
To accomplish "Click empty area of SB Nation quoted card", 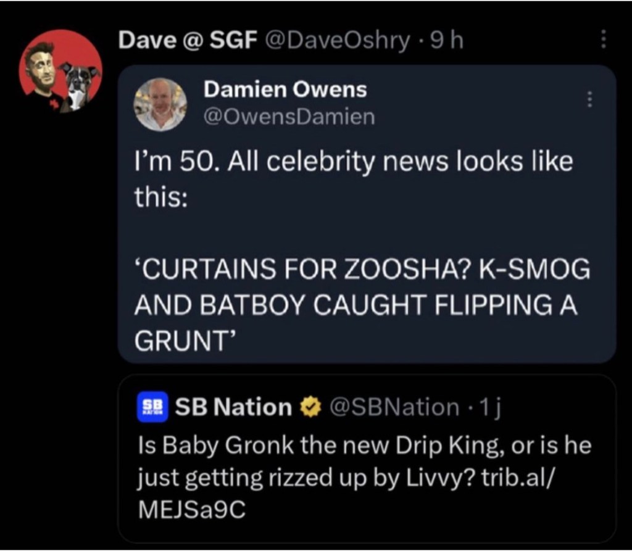I will point(463,518).
